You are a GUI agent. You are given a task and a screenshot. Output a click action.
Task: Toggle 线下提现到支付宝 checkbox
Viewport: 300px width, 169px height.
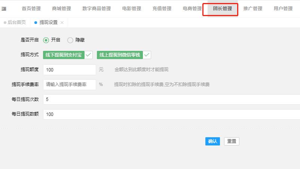click(x=68, y=55)
